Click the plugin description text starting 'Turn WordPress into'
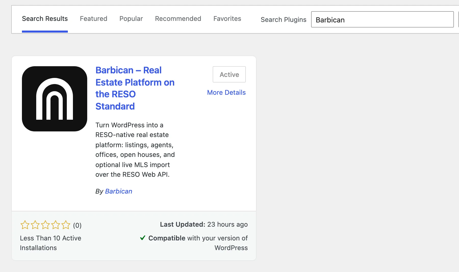459x272 pixels. pyautogui.click(x=135, y=150)
